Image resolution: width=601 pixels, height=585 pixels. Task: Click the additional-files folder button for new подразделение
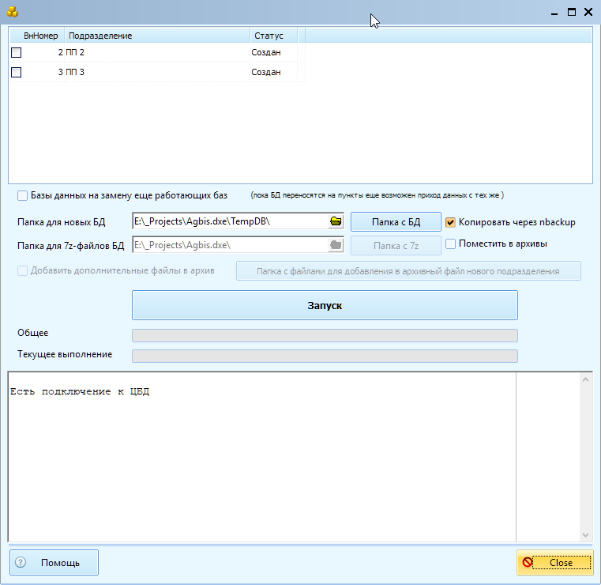click(408, 271)
